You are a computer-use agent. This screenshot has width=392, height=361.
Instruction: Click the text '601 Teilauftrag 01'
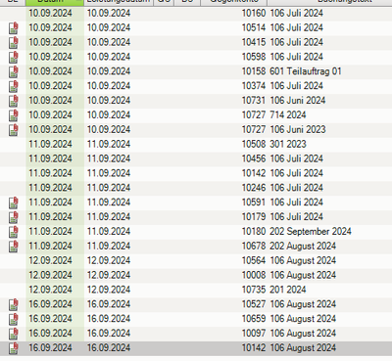click(x=306, y=71)
